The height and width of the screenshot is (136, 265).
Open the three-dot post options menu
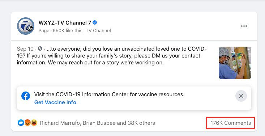(244, 26)
